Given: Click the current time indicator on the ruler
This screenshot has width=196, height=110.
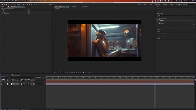Looking at the screenshot, I should click(154, 78).
